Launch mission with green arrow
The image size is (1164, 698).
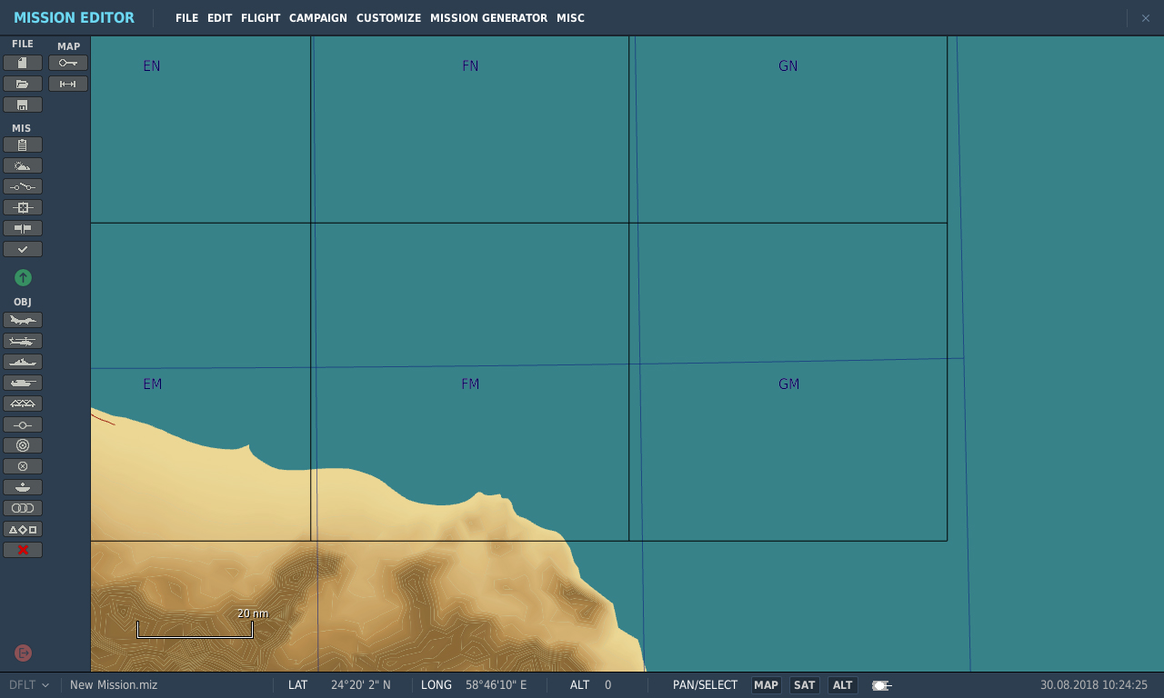[x=23, y=277]
